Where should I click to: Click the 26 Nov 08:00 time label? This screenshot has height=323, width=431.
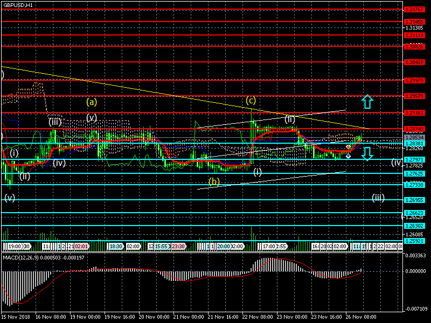pyautogui.click(x=360, y=317)
